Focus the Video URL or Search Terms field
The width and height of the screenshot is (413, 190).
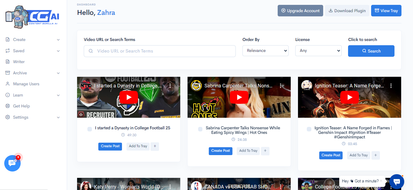tap(160, 51)
